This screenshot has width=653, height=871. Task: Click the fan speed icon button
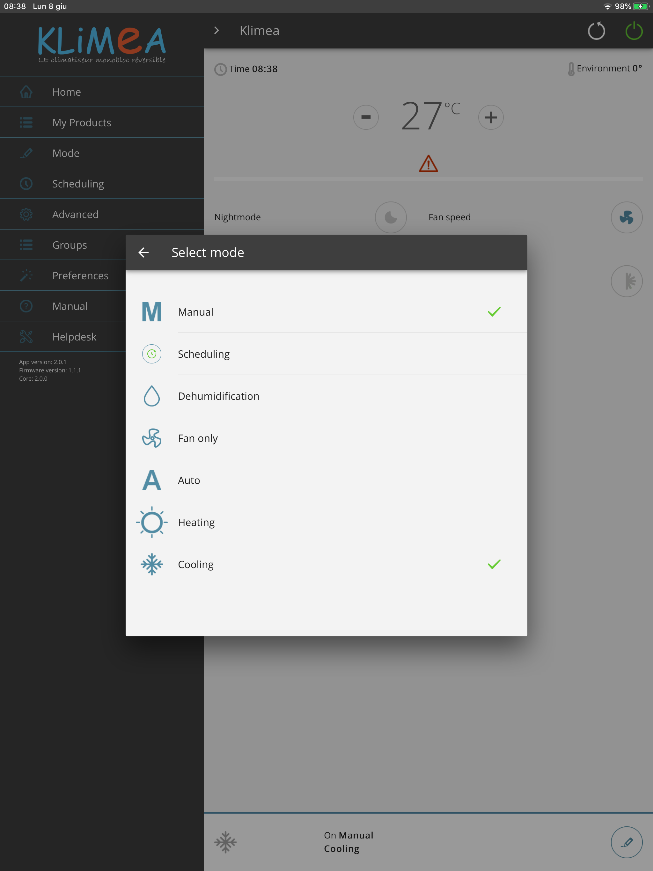626,217
